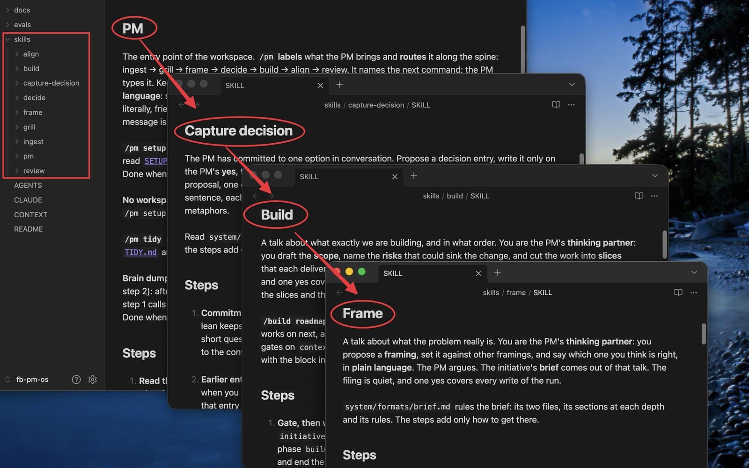Close SKILL tab in build window
Image resolution: width=749 pixels, height=468 pixels.
(x=395, y=176)
